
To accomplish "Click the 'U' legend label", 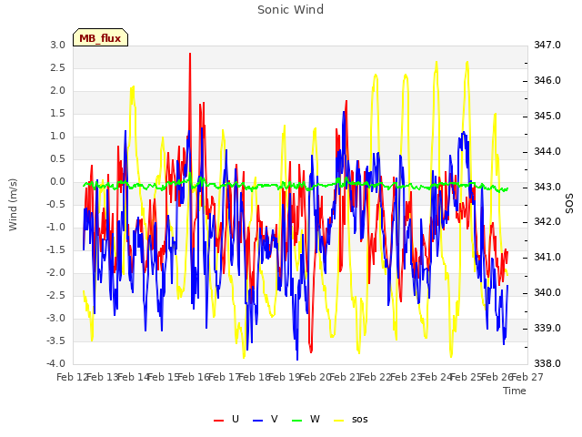I will coord(235,419).
